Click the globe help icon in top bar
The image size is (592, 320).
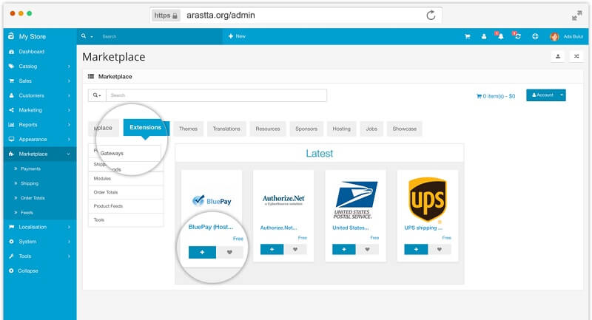pos(535,36)
